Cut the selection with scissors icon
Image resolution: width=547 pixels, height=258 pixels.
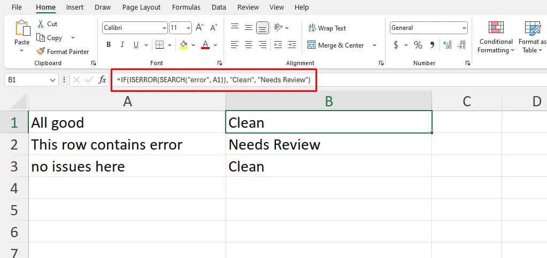41,24
